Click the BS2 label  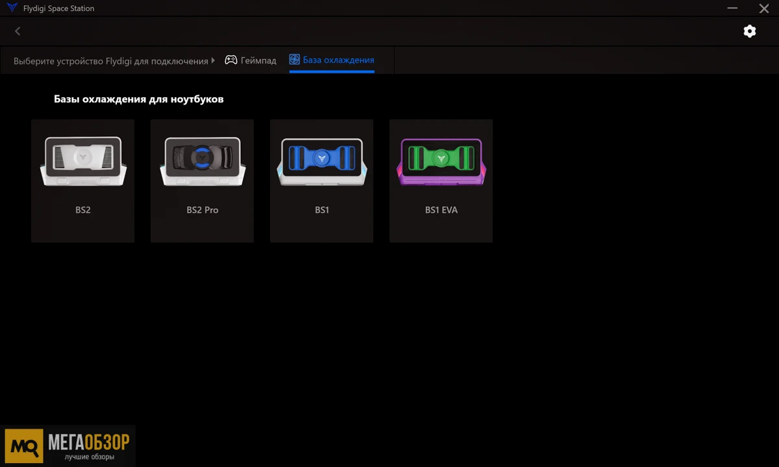[83, 210]
